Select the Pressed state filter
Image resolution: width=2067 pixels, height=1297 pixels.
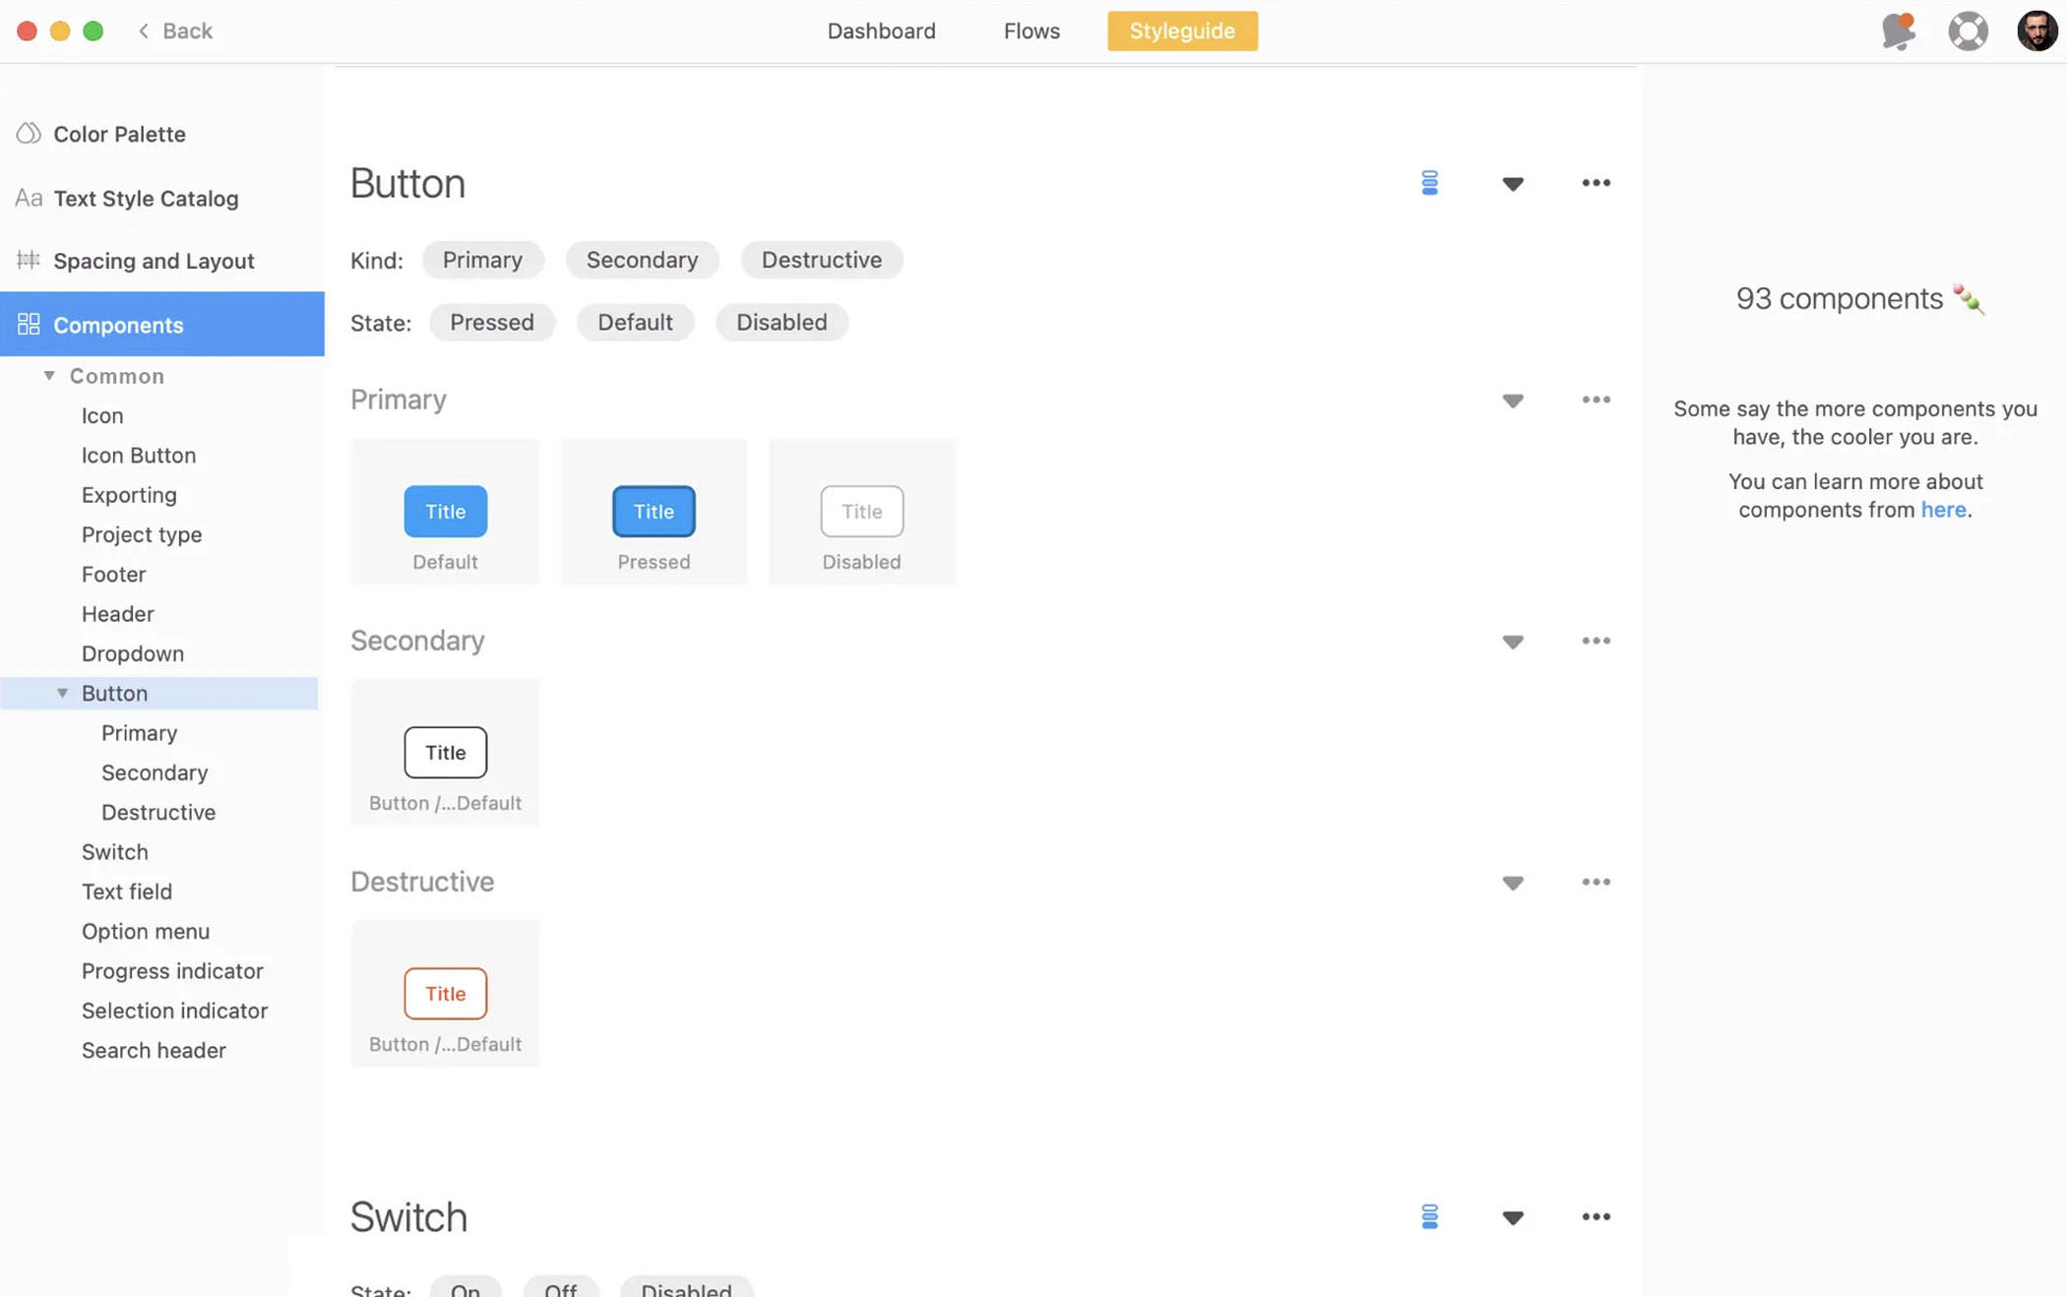click(490, 321)
